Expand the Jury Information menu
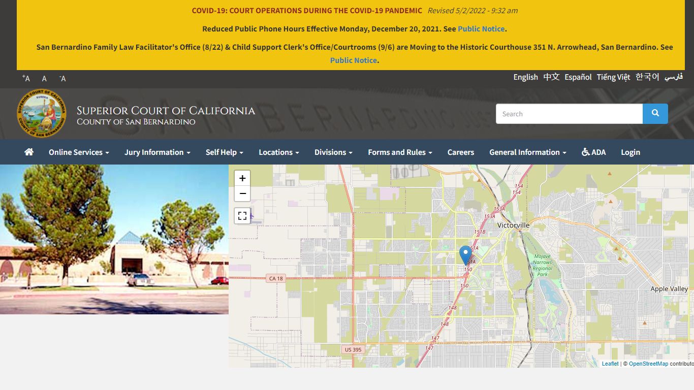This screenshot has width=694, height=390. (x=157, y=152)
